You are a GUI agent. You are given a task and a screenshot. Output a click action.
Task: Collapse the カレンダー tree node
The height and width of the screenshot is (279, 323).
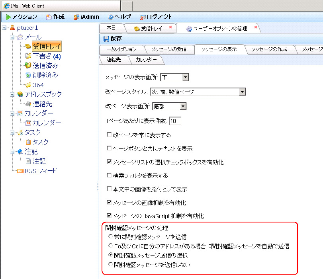(12, 114)
